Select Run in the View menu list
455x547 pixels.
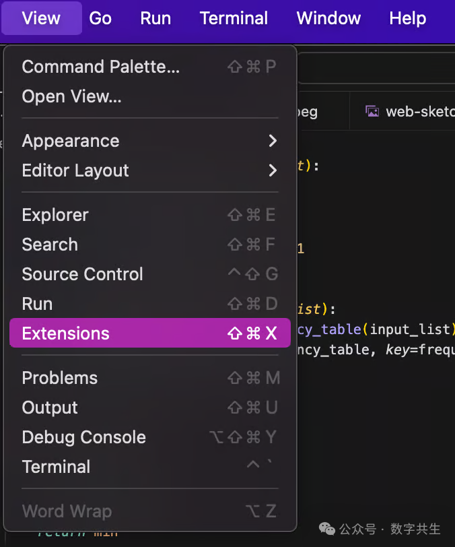click(x=37, y=304)
